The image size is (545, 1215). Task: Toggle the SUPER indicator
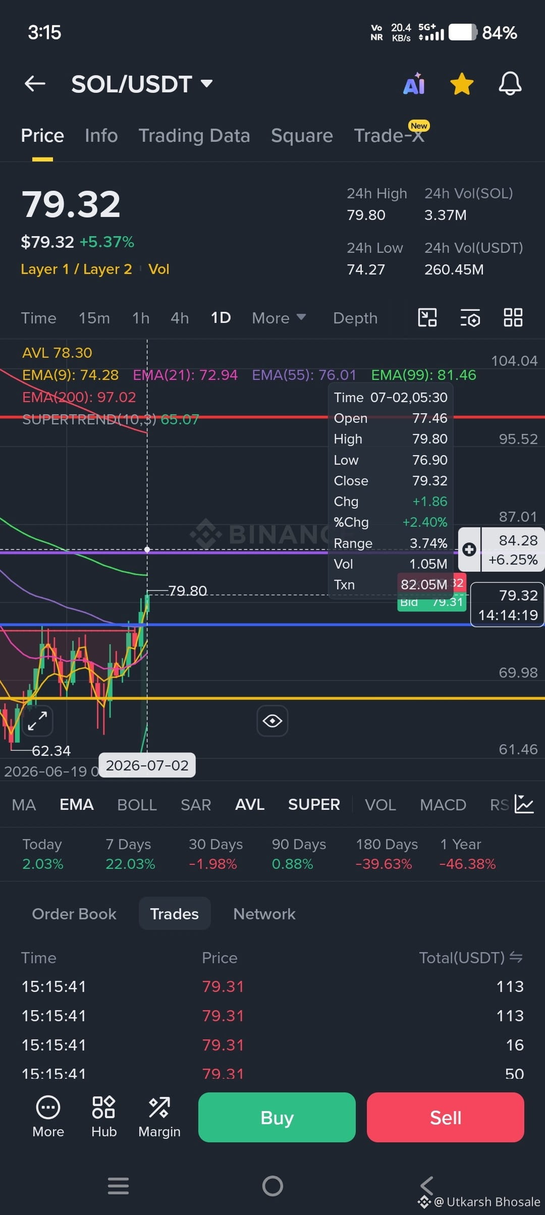(x=314, y=805)
